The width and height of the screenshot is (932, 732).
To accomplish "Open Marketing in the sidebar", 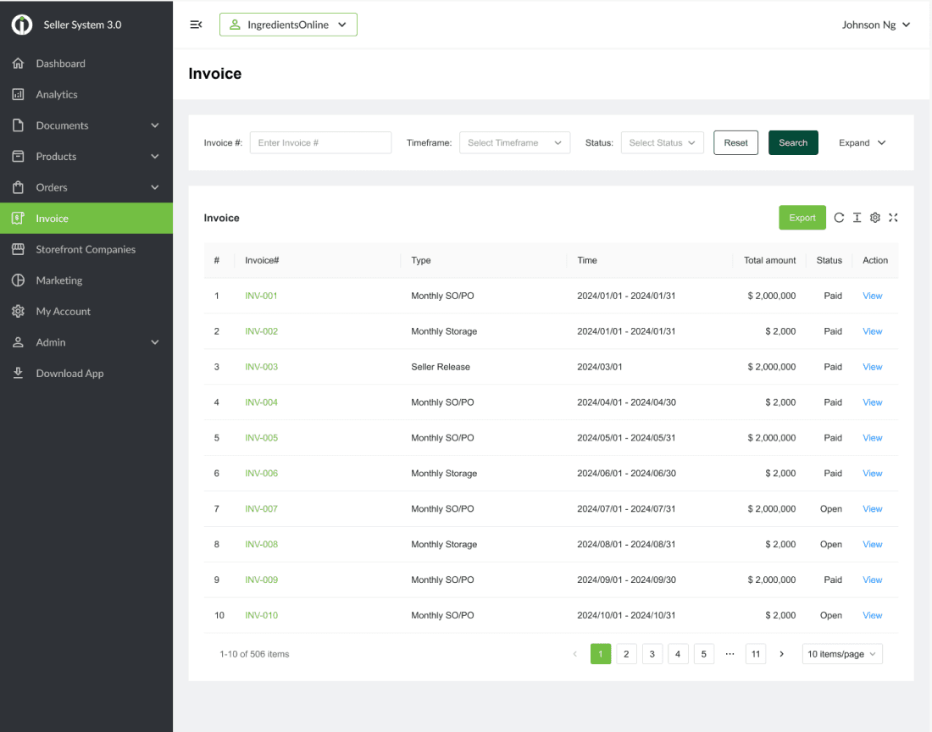I will coord(86,280).
